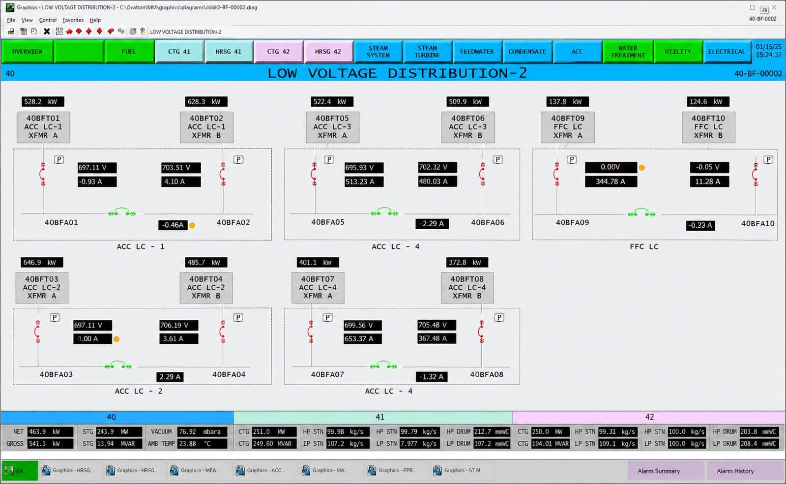
Task: Click orange alarm dot beside 0.00 A reading
Action: point(116,339)
